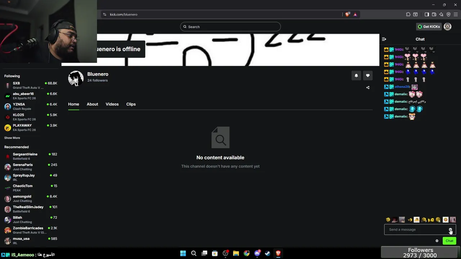This screenshot has width=461, height=259.
Task: Open recommended channel SerenaParis
Action: coord(31,167)
